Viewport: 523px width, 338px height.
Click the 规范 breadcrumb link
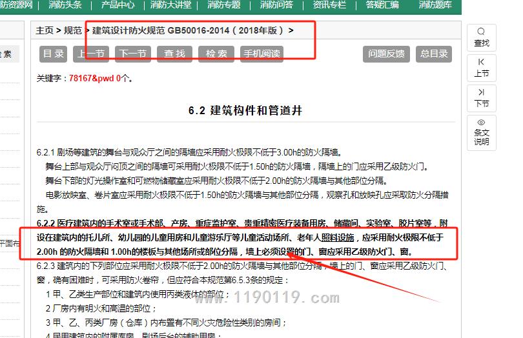coord(73,30)
